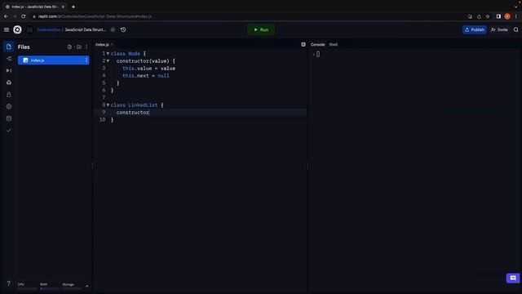Open the Unit tests checkmark icon
This screenshot has width=522, height=294.
click(9, 131)
